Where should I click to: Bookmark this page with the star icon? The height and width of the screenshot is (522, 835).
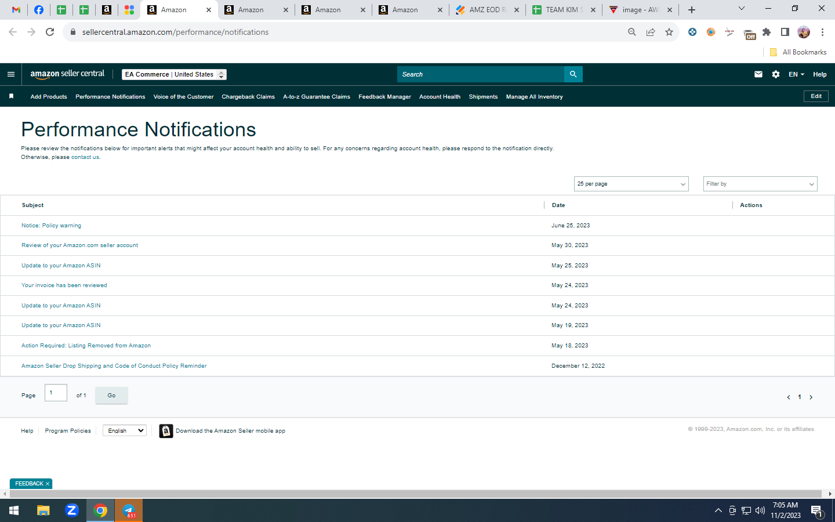669,32
